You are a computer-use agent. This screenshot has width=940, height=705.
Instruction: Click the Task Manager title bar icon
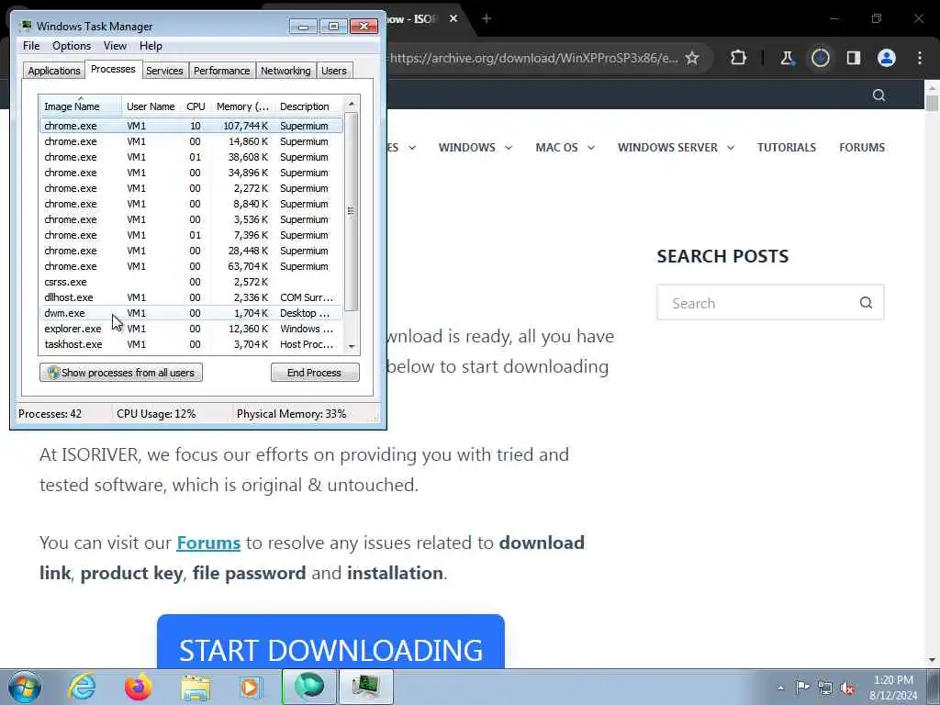(26, 26)
